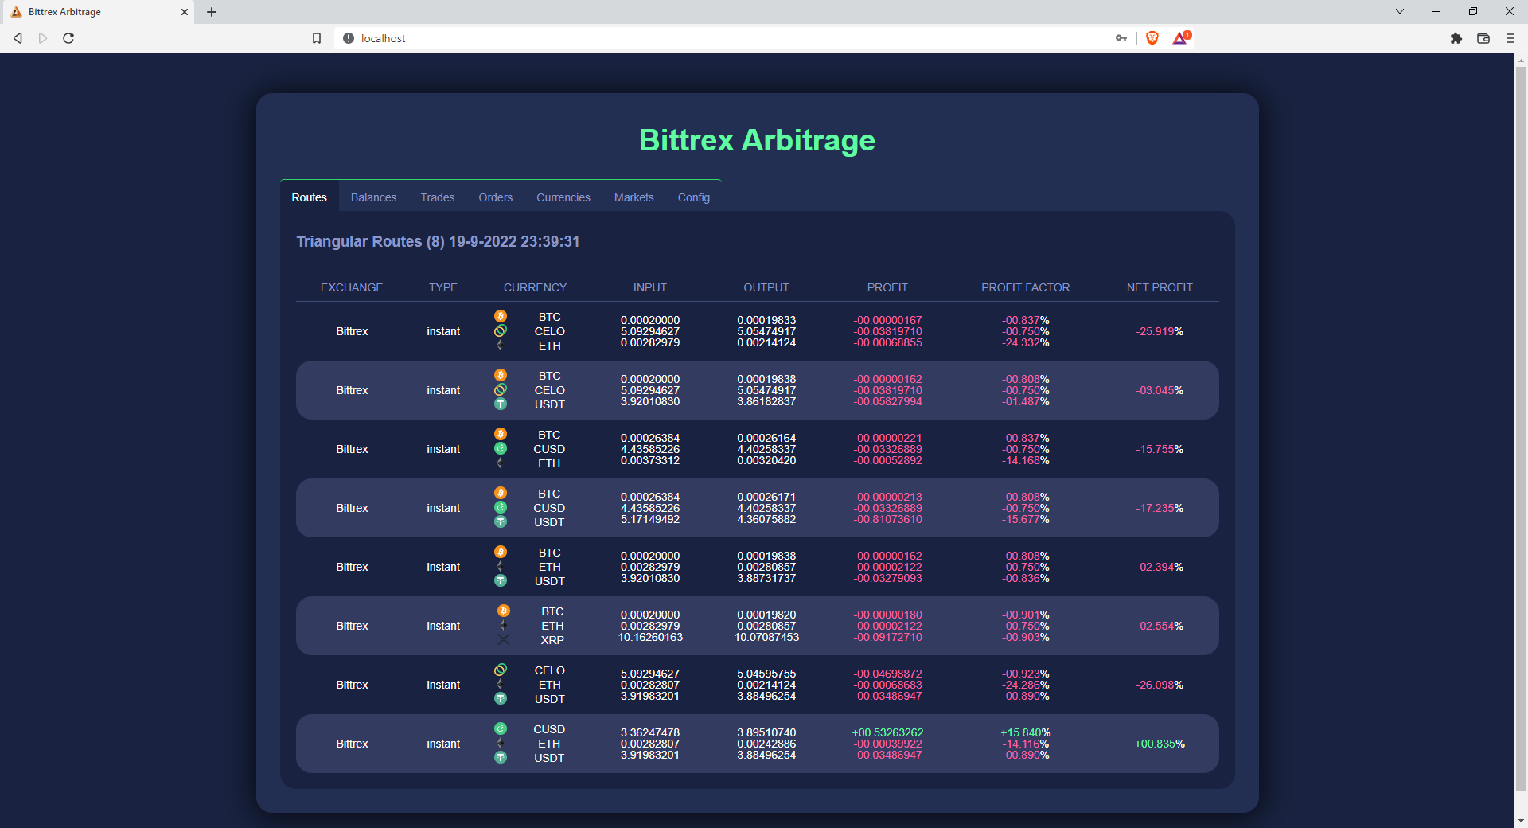
Task: Click net profit +00.835% value
Action: coord(1160,744)
